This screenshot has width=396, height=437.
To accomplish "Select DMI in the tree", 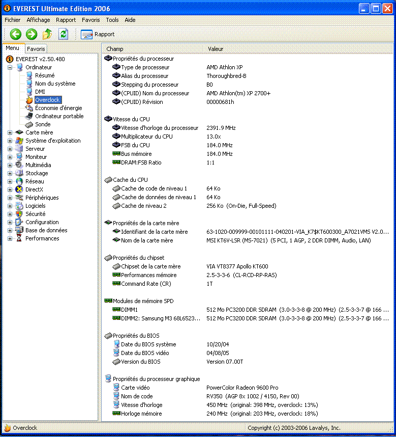I will [40, 92].
